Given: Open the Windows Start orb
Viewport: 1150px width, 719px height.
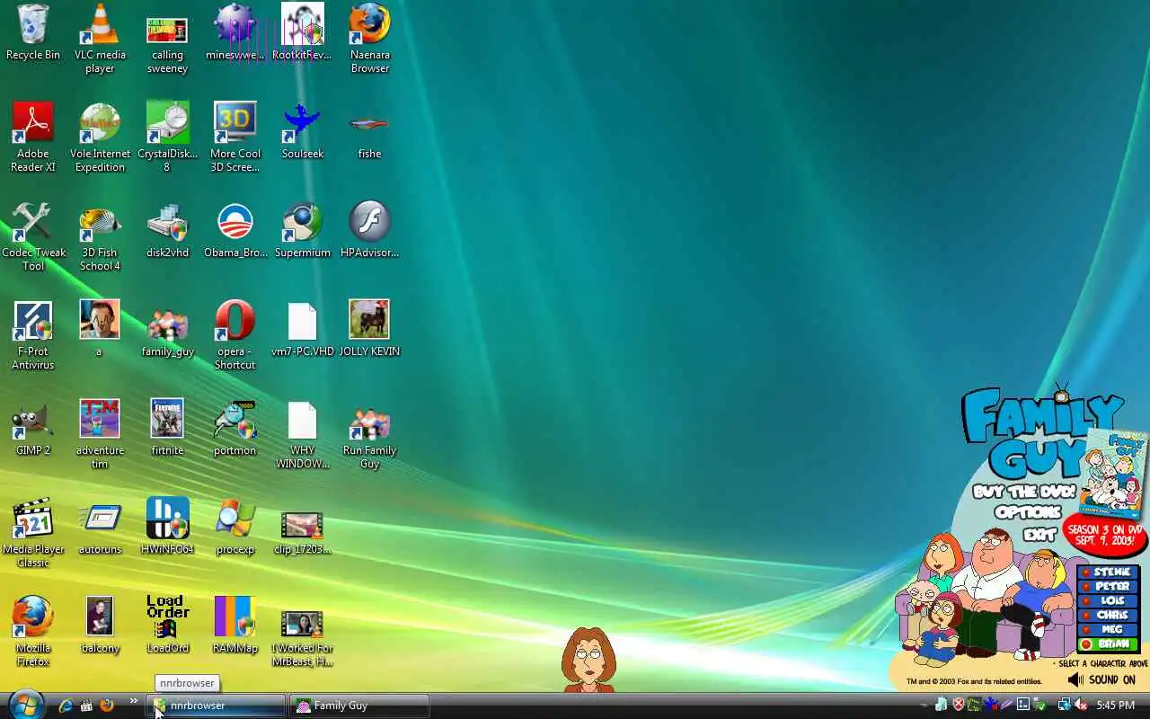Looking at the screenshot, I should point(25,706).
